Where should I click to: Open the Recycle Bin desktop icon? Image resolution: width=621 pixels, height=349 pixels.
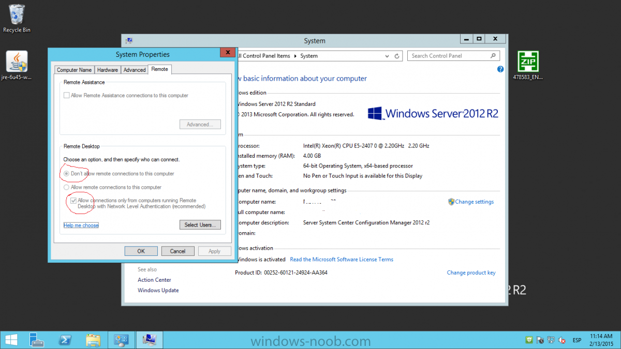click(x=17, y=16)
